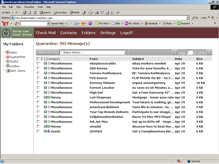This screenshot has height=164, width=219.
Task: Open the IE Search toolbar button
Action: pyautogui.click(x=45, y=13)
